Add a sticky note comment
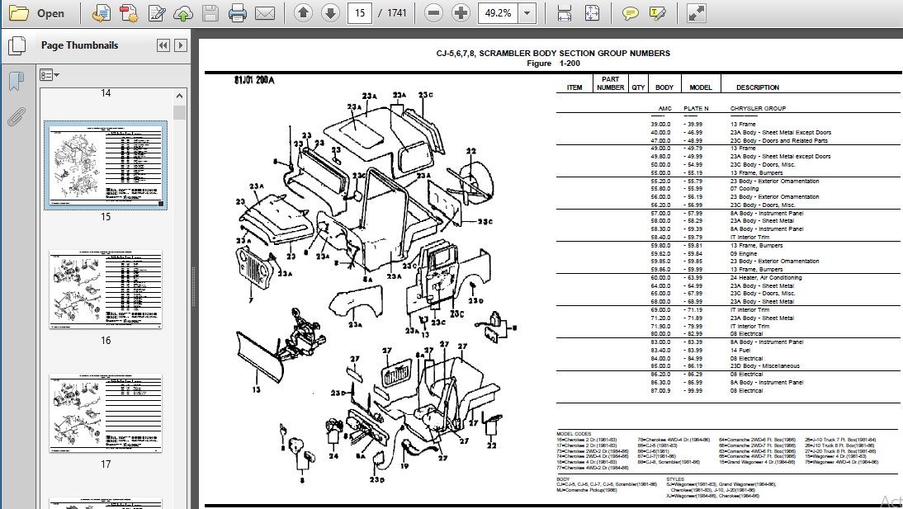This screenshot has width=903, height=509. (630, 13)
